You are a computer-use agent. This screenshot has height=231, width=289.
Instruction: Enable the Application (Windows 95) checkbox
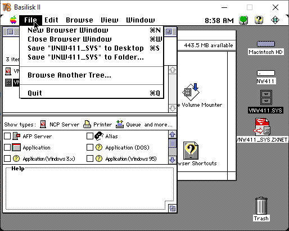(90, 158)
